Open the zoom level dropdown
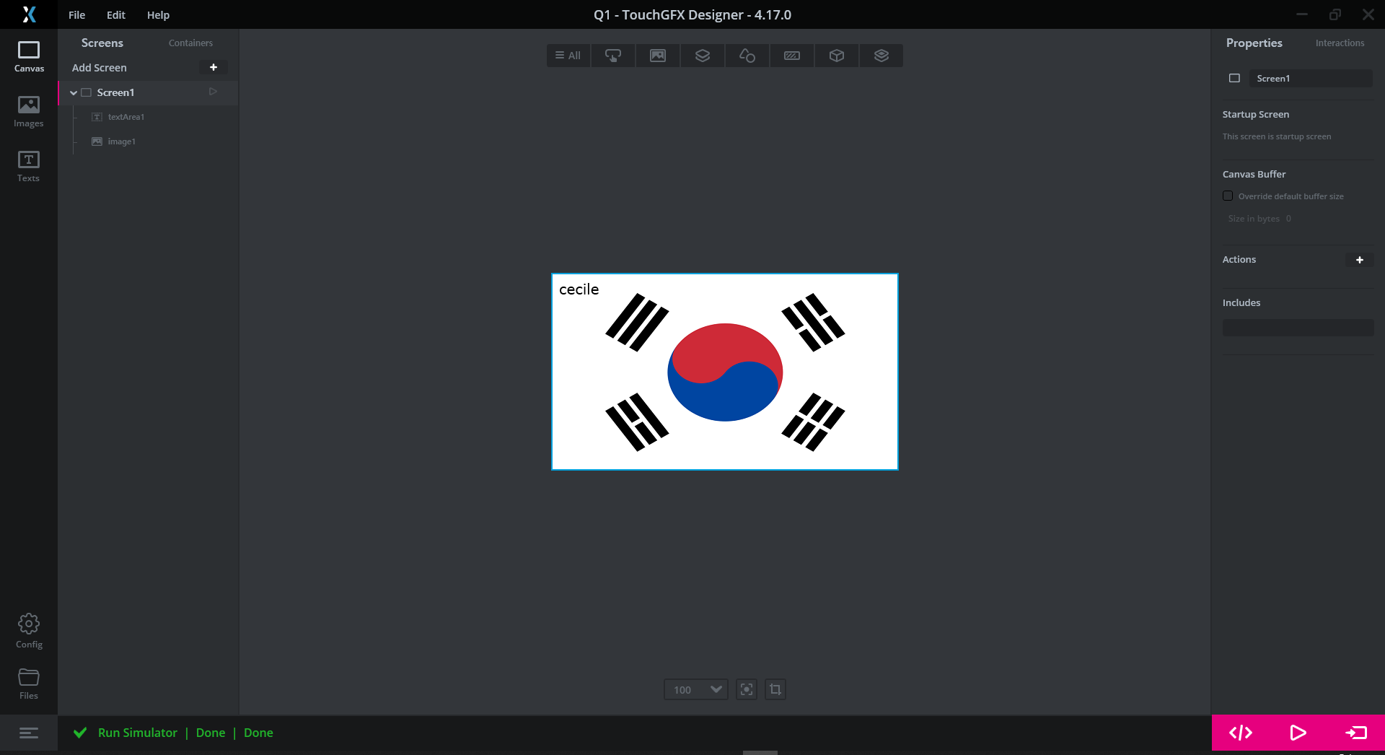 click(696, 689)
